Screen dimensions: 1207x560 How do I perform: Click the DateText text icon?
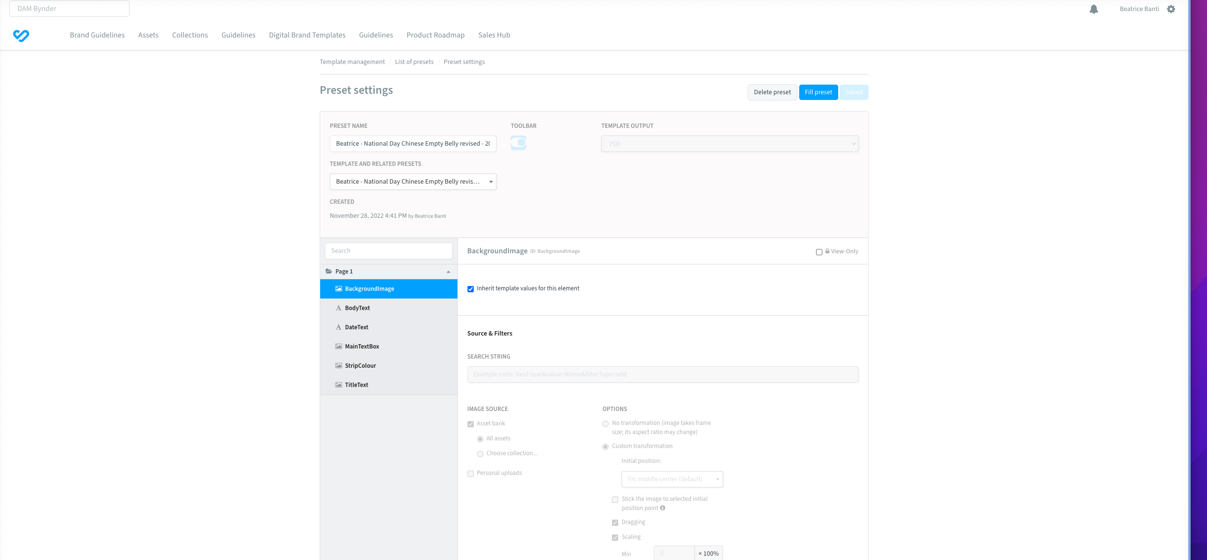pyautogui.click(x=338, y=327)
